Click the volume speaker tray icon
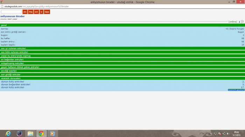Viewport: 245px width, 137px height. tap(228, 134)
